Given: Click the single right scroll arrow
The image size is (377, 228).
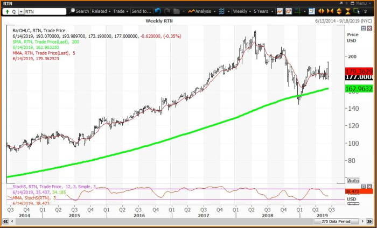Looking at the screenshot, I should (x=362, y=222).
